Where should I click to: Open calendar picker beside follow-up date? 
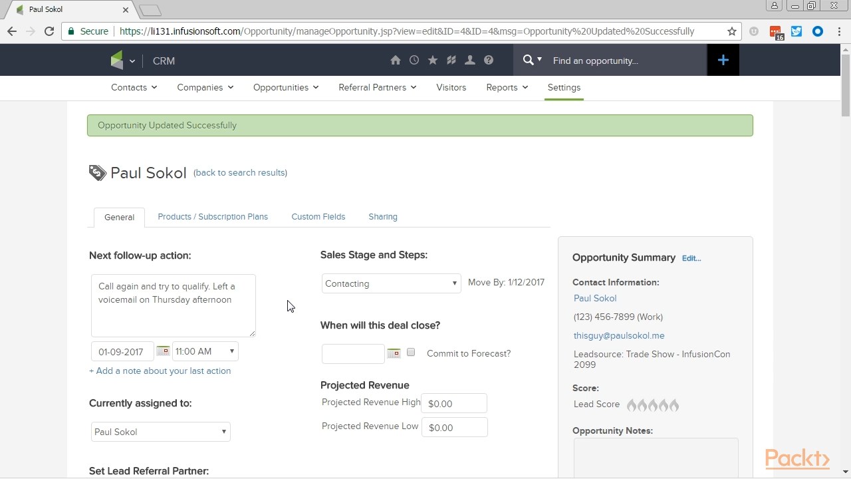click(x=163, y=351)
